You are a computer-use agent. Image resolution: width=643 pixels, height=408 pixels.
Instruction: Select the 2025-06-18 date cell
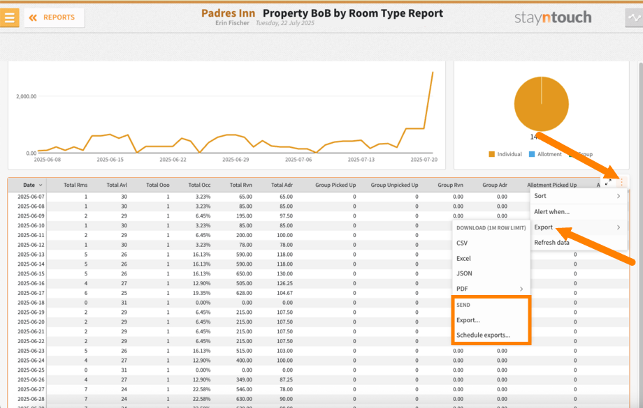(31, 303)
